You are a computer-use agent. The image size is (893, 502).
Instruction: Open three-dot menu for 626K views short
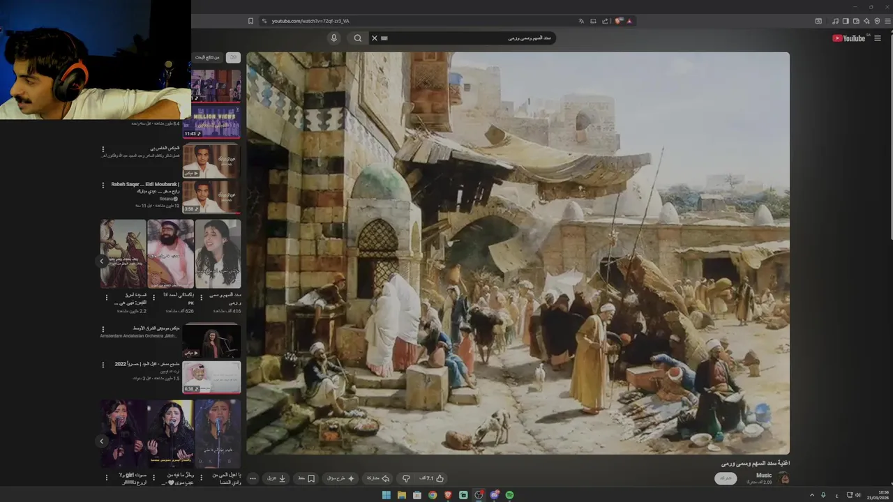pyautogui.click(x=153, y=297)
